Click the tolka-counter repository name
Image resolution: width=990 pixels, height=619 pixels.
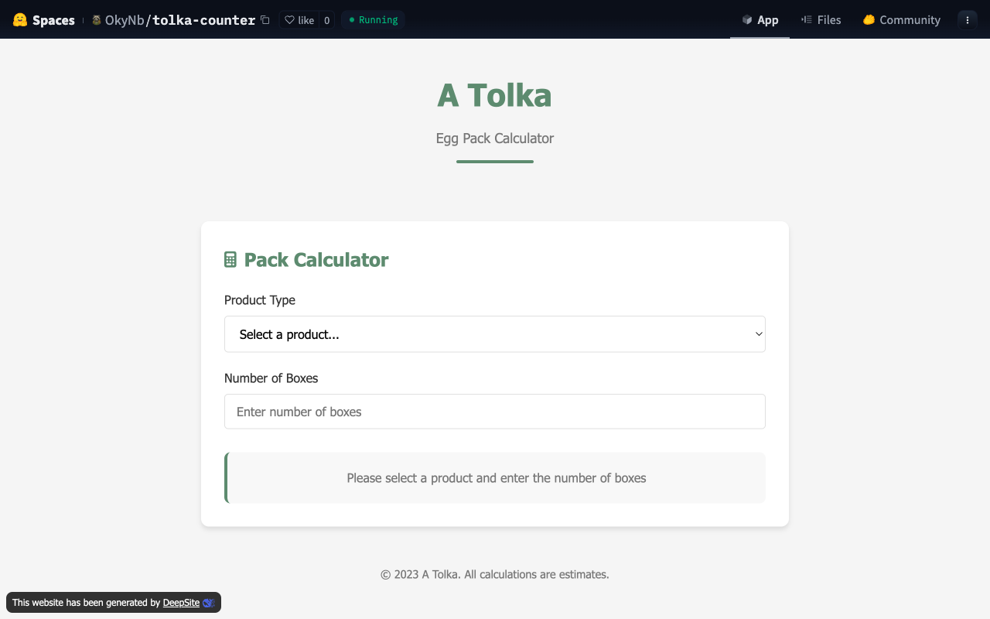click(x=204, y=20)
